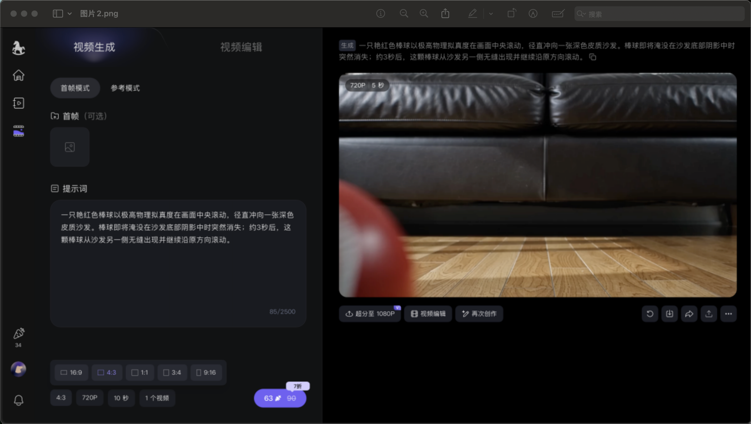Open the 720P resolution selector
The width and height of the screenshot is (751, 424).
(90, 398)
